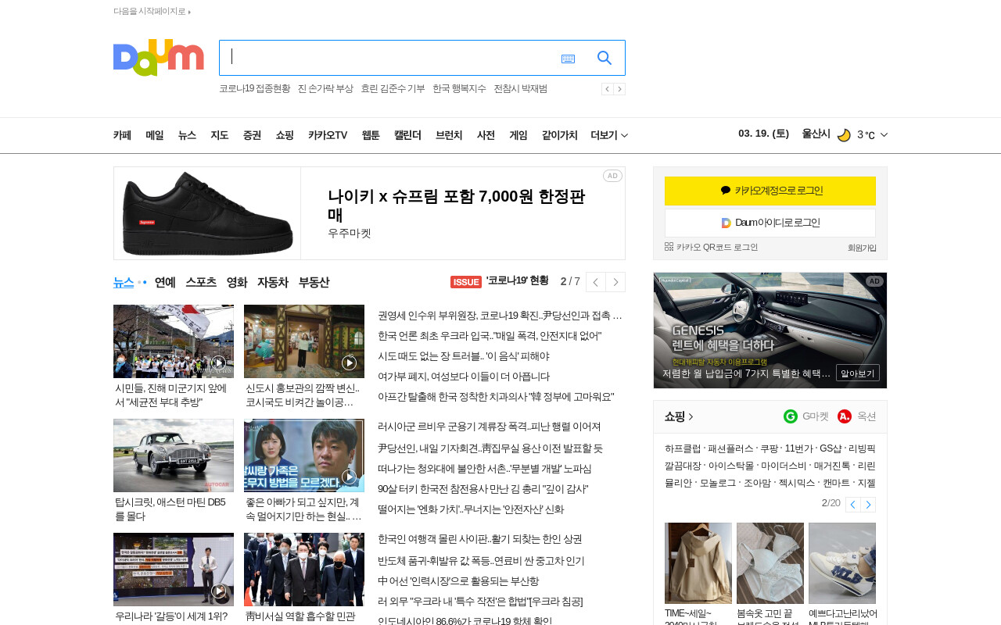Click the Daum logo
The image size is (1001, 625).
(159, 58)
